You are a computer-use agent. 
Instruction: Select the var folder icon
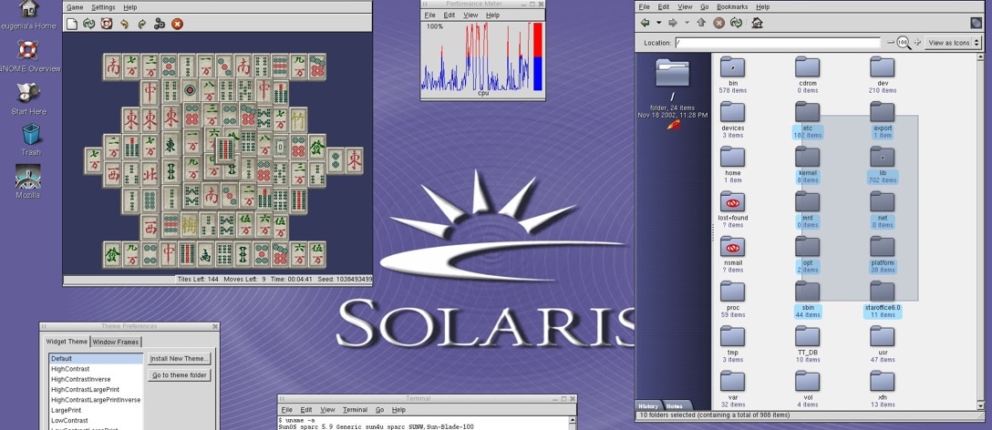[x=733, y=382]
